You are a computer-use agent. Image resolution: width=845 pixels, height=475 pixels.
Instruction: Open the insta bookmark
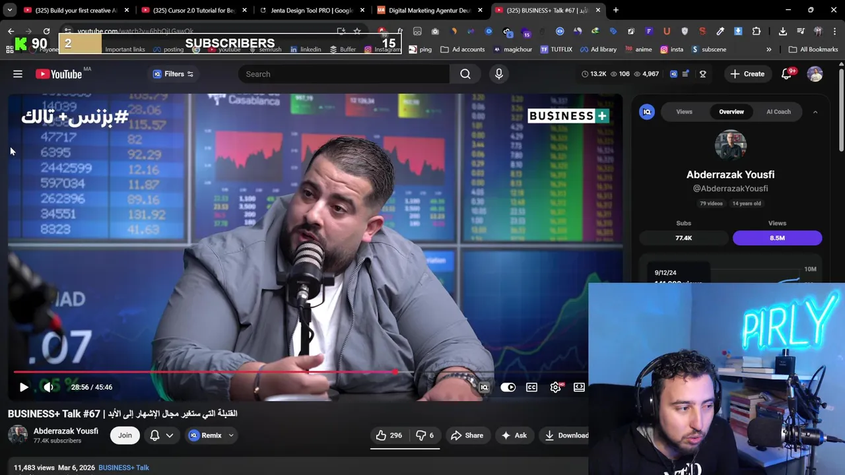coord(671,49)
